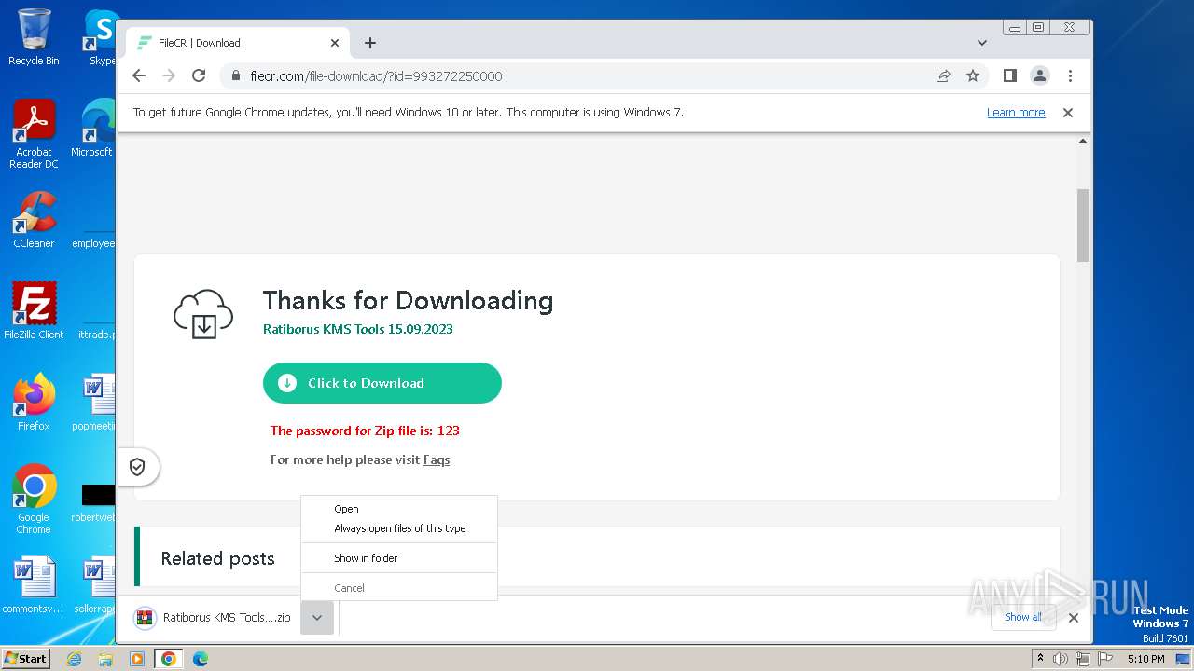Click Show all downloads button
This screenshot has width=1194, height=671.
coord(1023,617)
